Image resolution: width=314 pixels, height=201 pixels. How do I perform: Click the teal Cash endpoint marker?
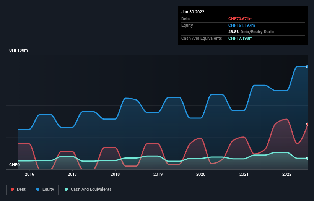click(x=307, y=159)
